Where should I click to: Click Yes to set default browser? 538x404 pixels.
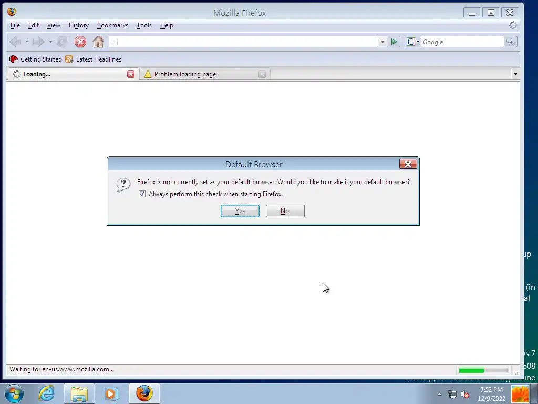tap(240, 211)
